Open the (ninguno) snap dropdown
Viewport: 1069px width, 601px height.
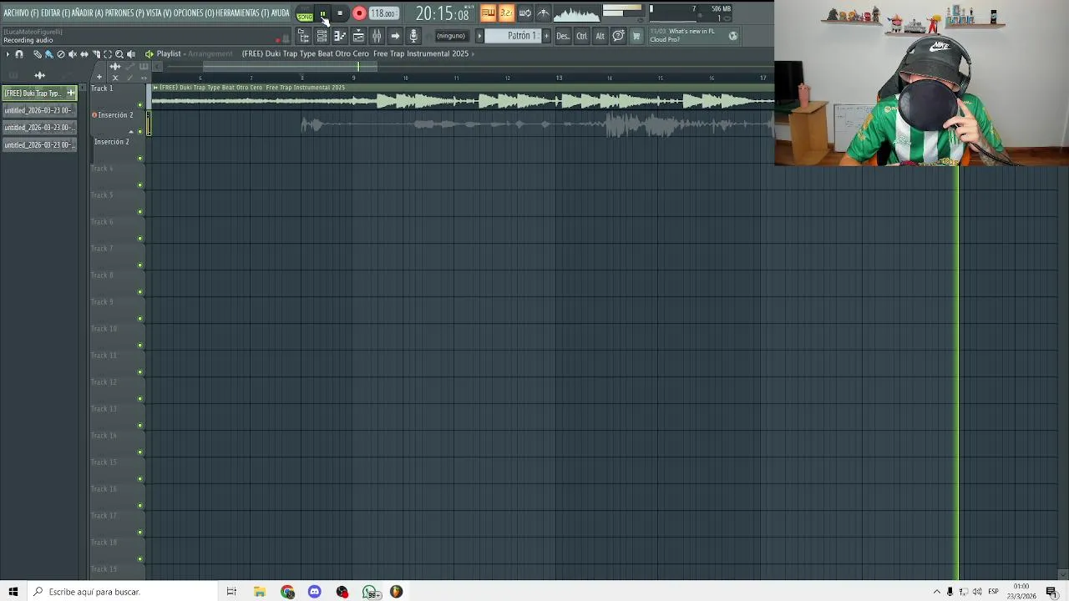[451, 36]
